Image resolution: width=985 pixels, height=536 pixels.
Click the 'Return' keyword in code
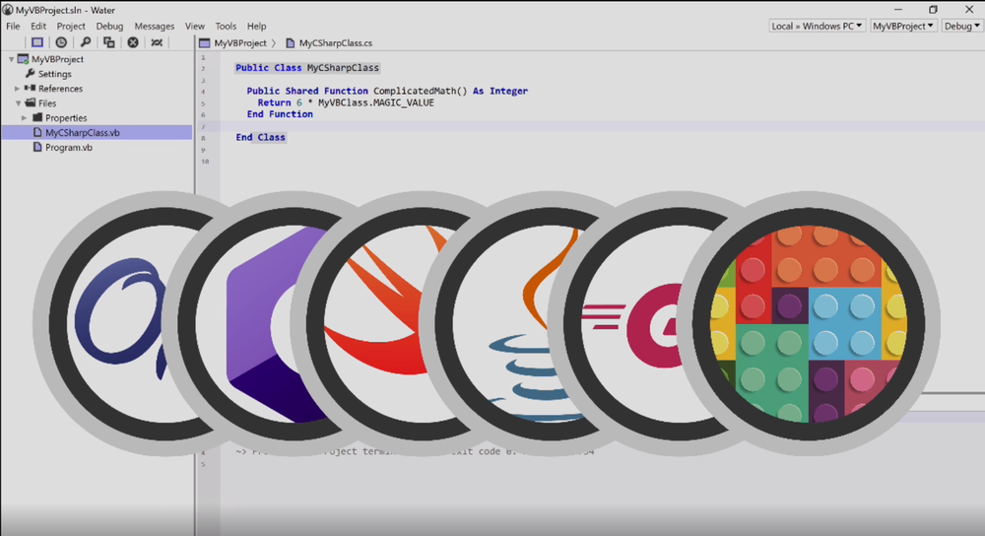point(274,102)
